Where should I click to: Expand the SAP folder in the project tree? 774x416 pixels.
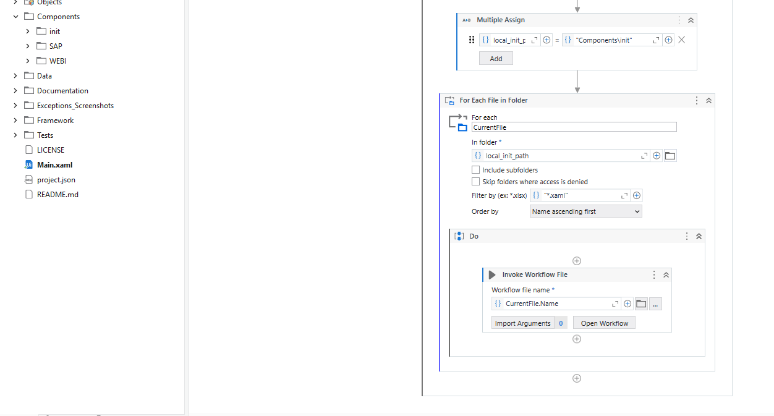pos(27,46)
